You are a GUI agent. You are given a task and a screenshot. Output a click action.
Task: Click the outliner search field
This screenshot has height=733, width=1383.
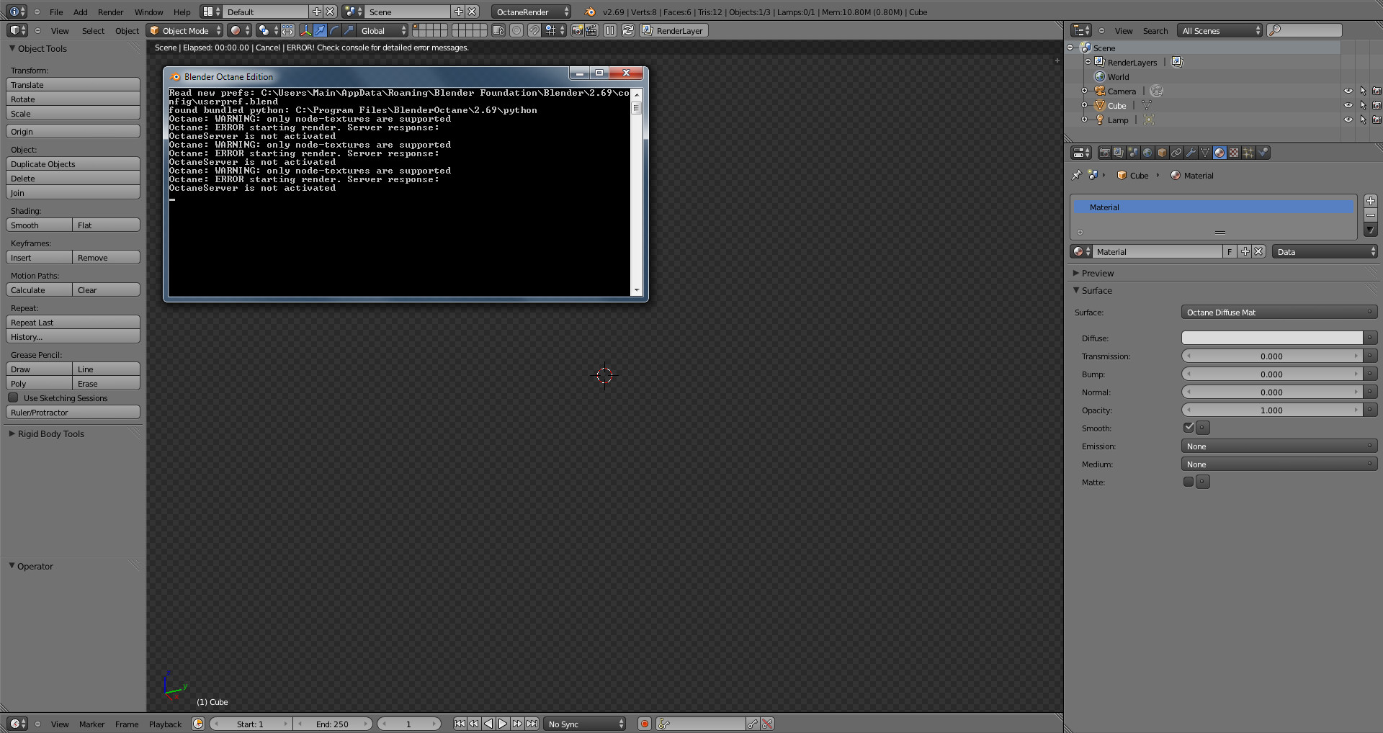coord(1304,30)
